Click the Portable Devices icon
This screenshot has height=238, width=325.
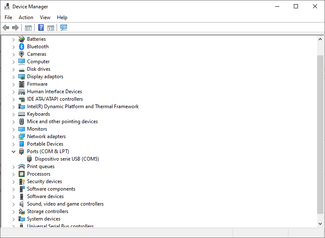point(22,144)
